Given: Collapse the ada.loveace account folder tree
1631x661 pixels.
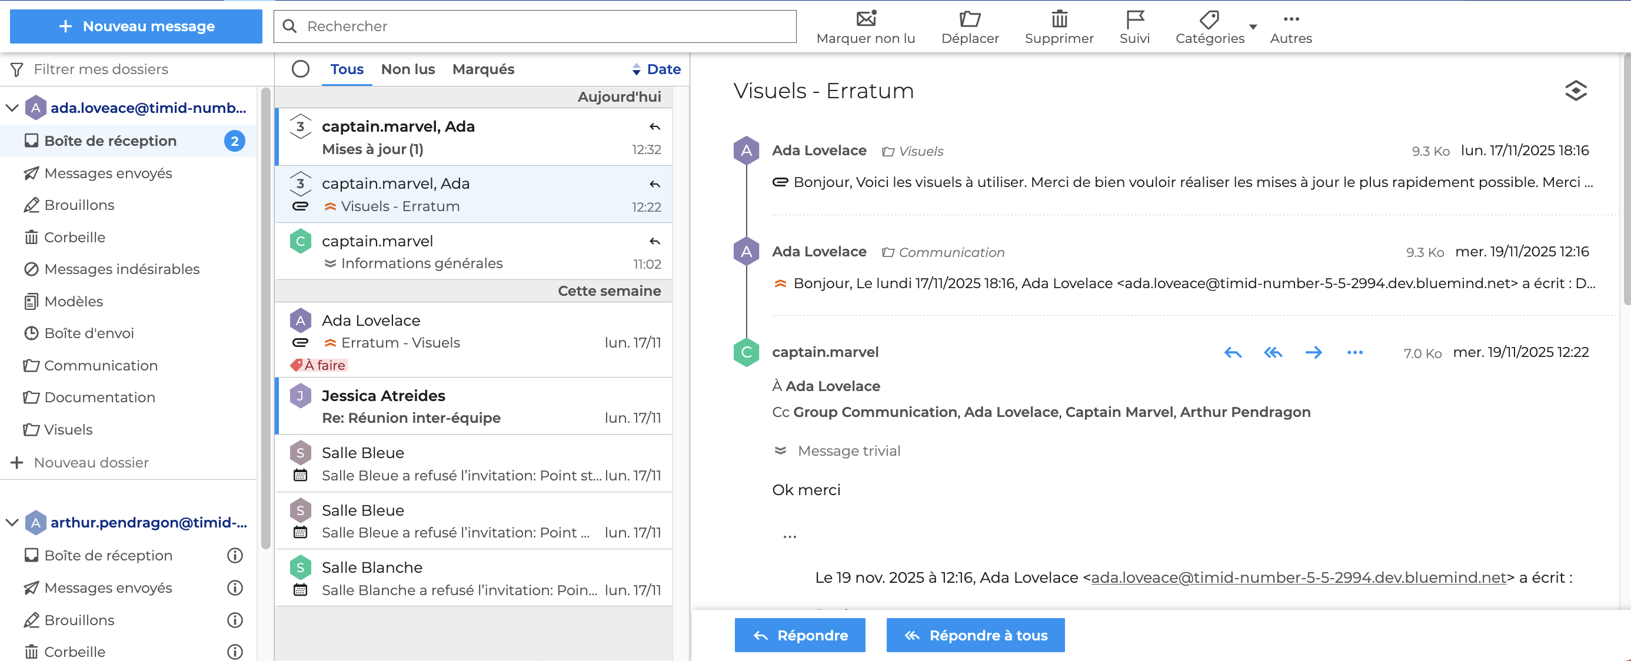Looking at the screenshot, I should 12,108.
